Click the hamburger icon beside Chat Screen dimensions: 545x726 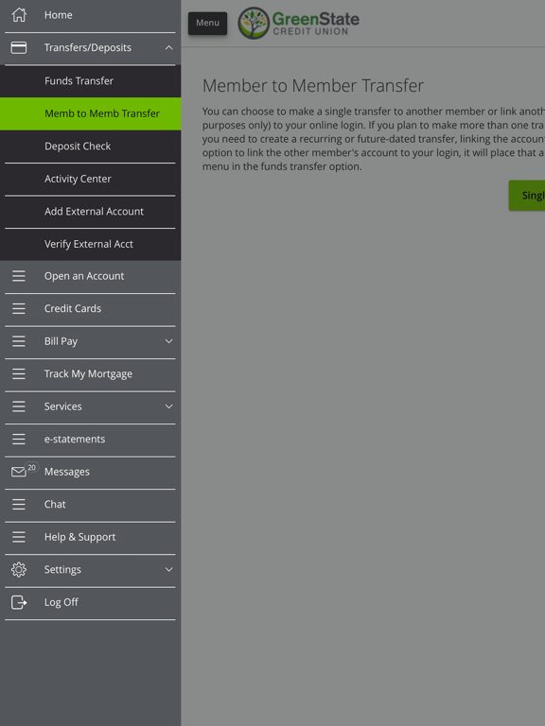click(19, 504)
